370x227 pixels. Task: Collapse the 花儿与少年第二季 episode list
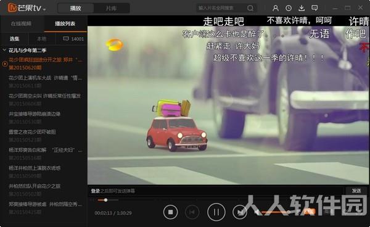click(x=4, y=50)
